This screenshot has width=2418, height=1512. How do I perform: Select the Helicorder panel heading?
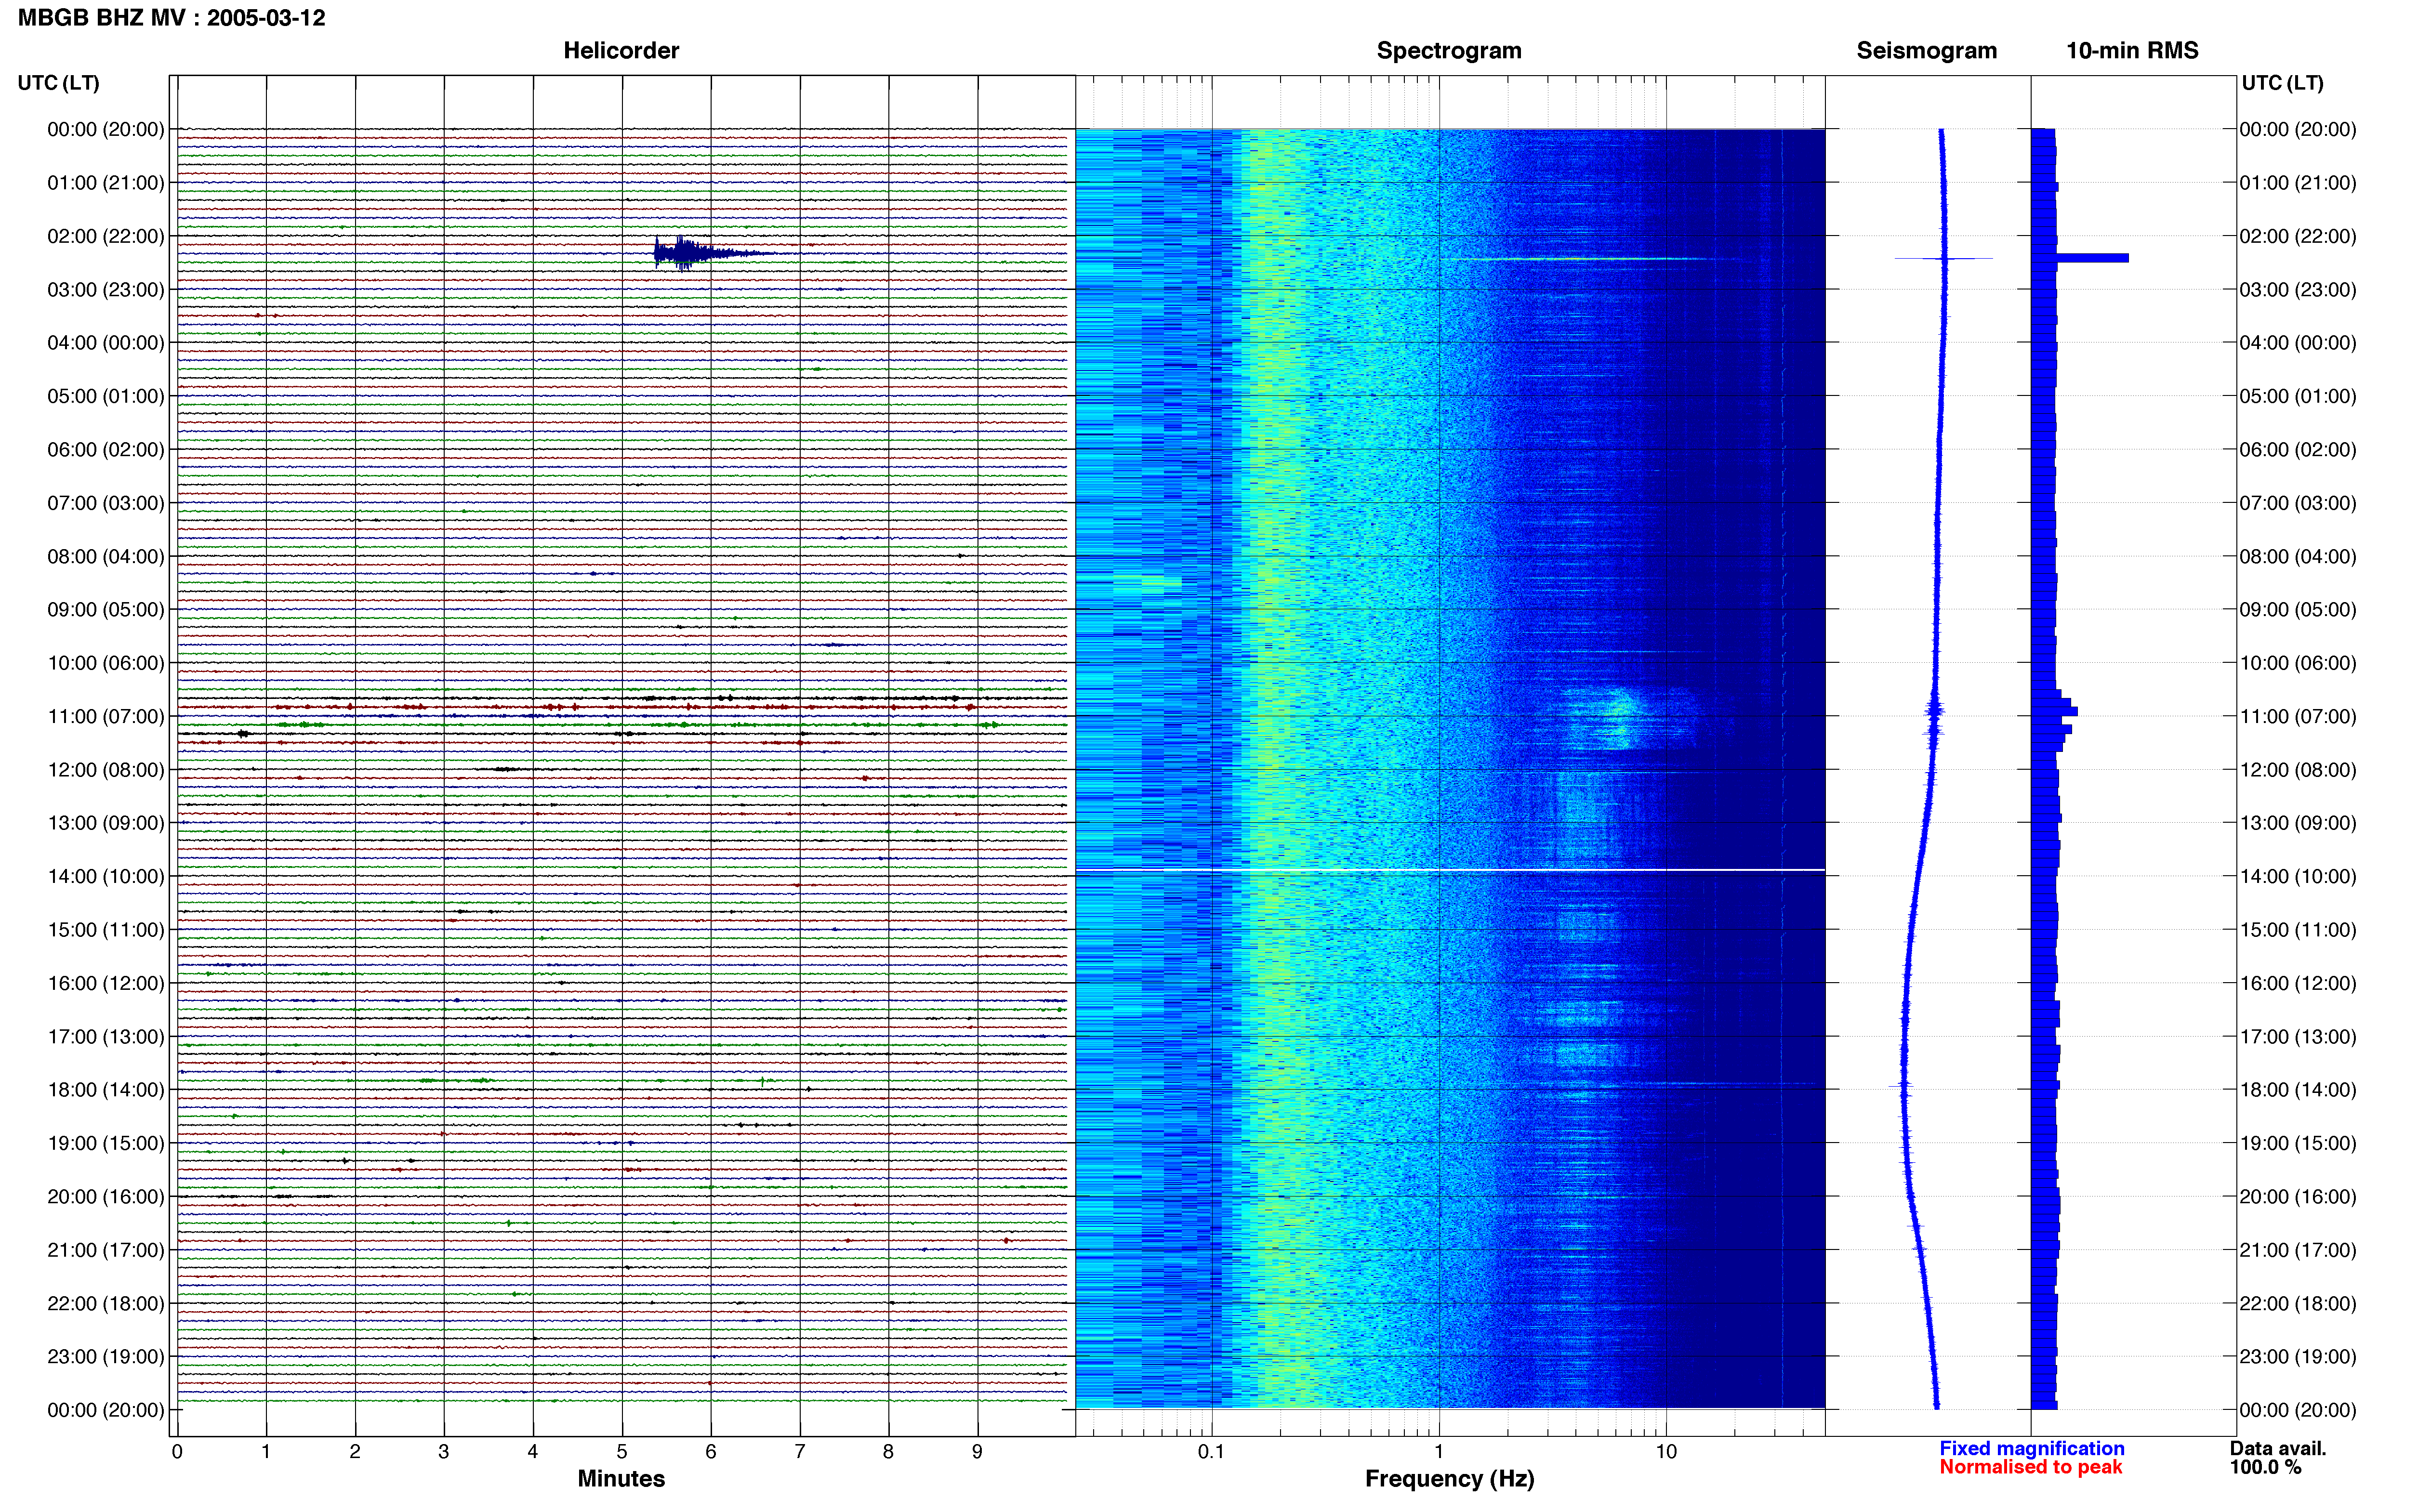tap(621, 51)
